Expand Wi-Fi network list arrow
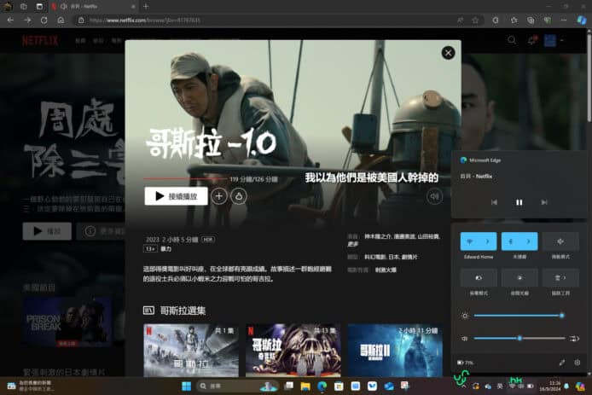 [x=486, y=241]
